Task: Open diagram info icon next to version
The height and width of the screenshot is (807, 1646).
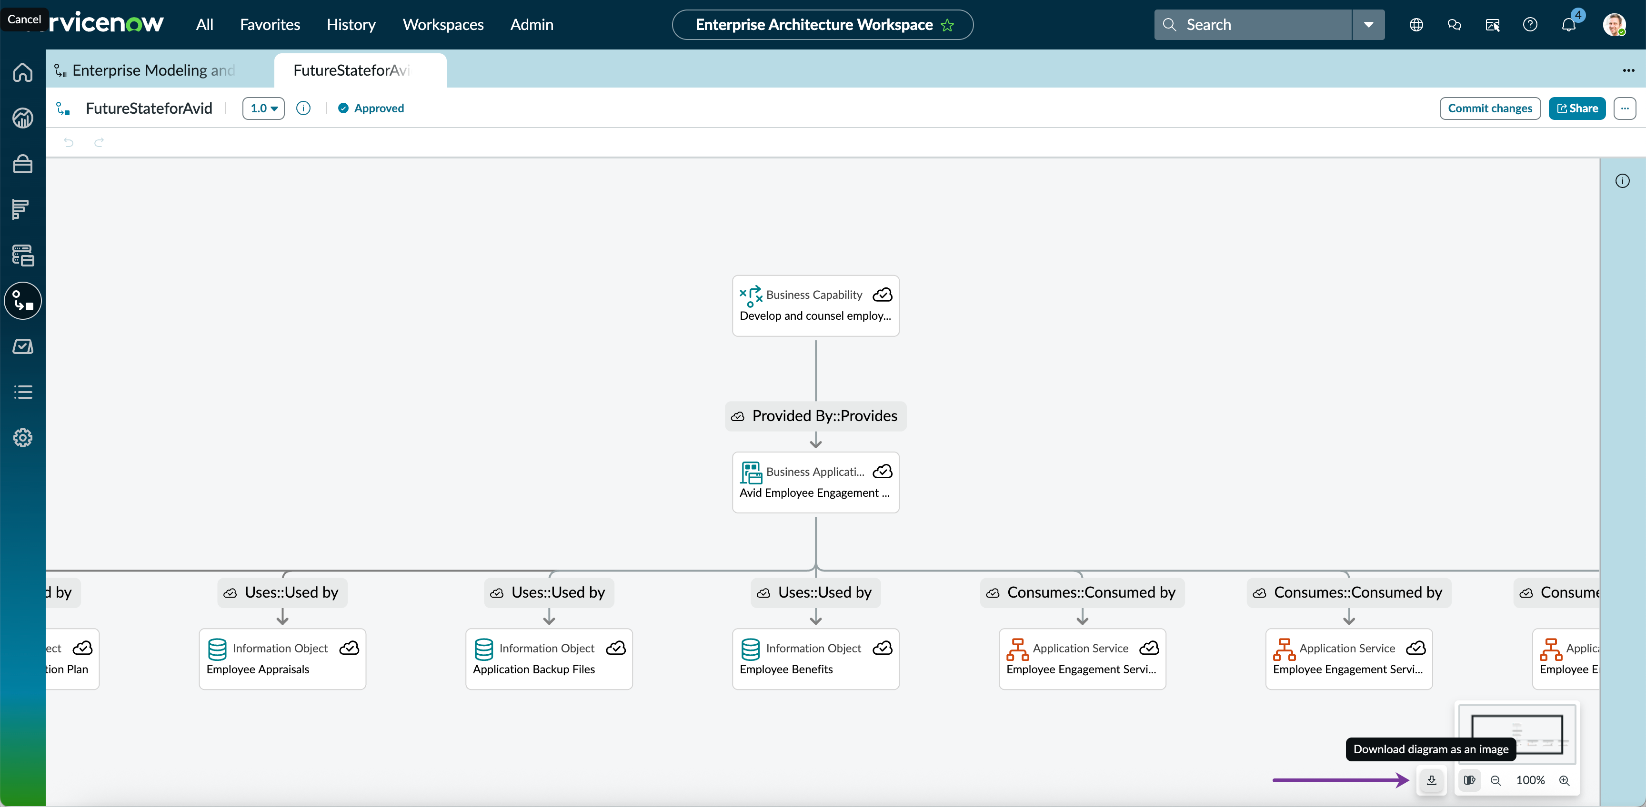Action: [303, 108]
